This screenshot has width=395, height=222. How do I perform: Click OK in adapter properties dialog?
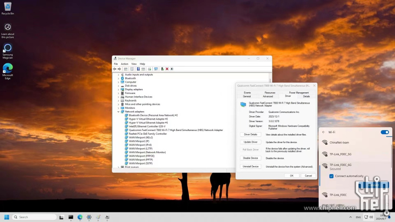click(291, 176)
